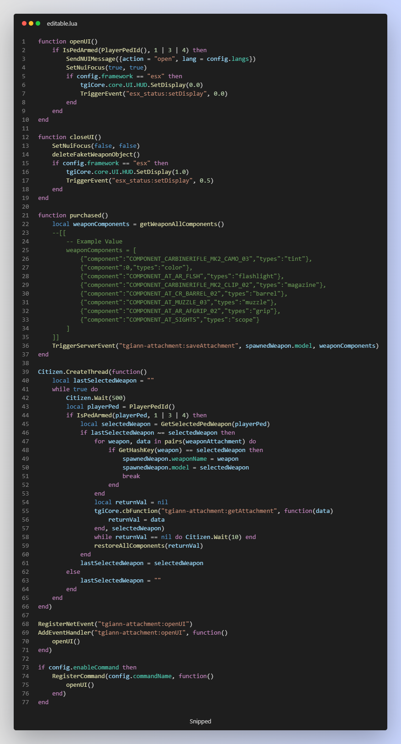Click 'tgiCore.core.UI.HUD.SetDisplay(0.0)' line

pos(142,85)
